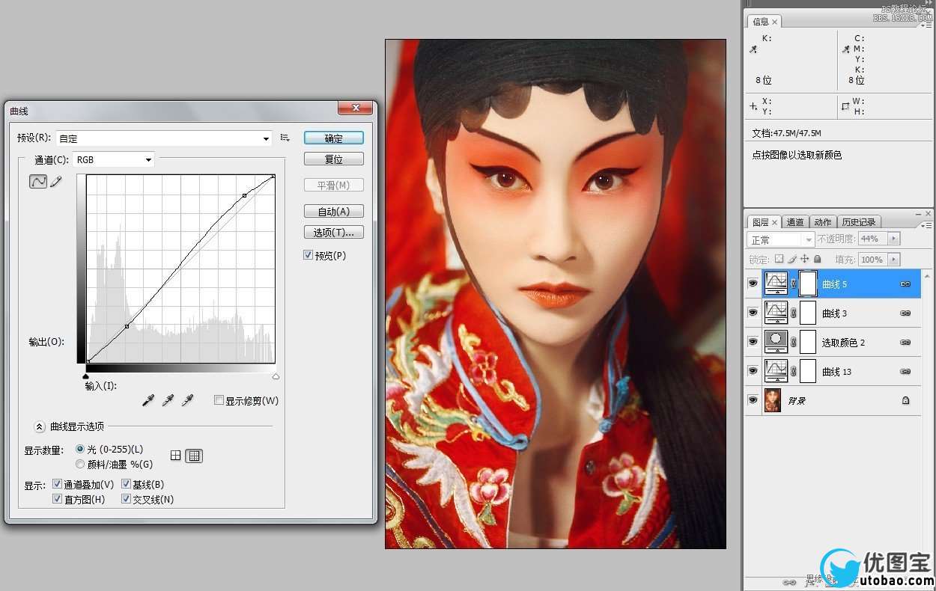
Task: Click the 背景 layer lock icon
Action: 905,401
